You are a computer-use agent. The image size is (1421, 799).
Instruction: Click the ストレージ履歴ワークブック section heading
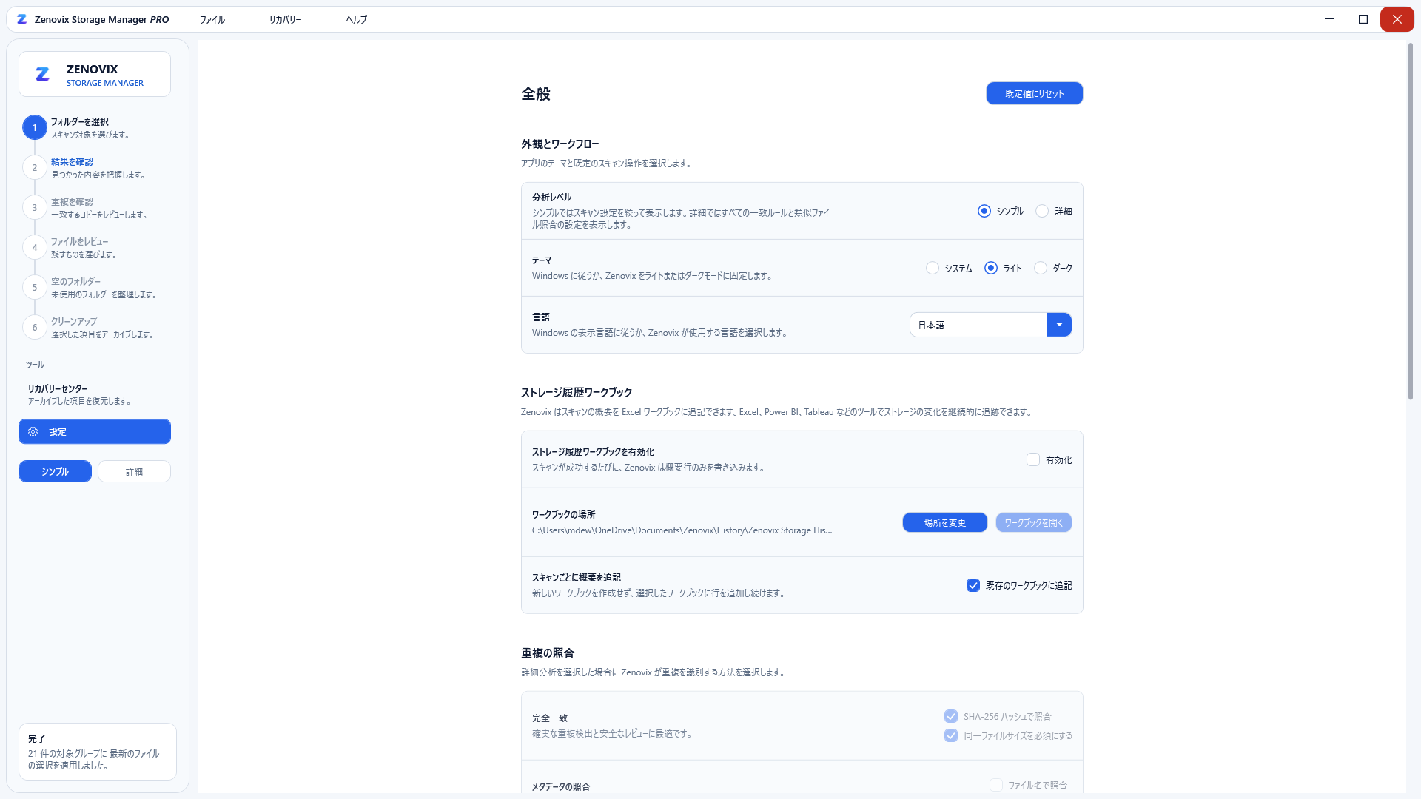click(x=577, y=393)
